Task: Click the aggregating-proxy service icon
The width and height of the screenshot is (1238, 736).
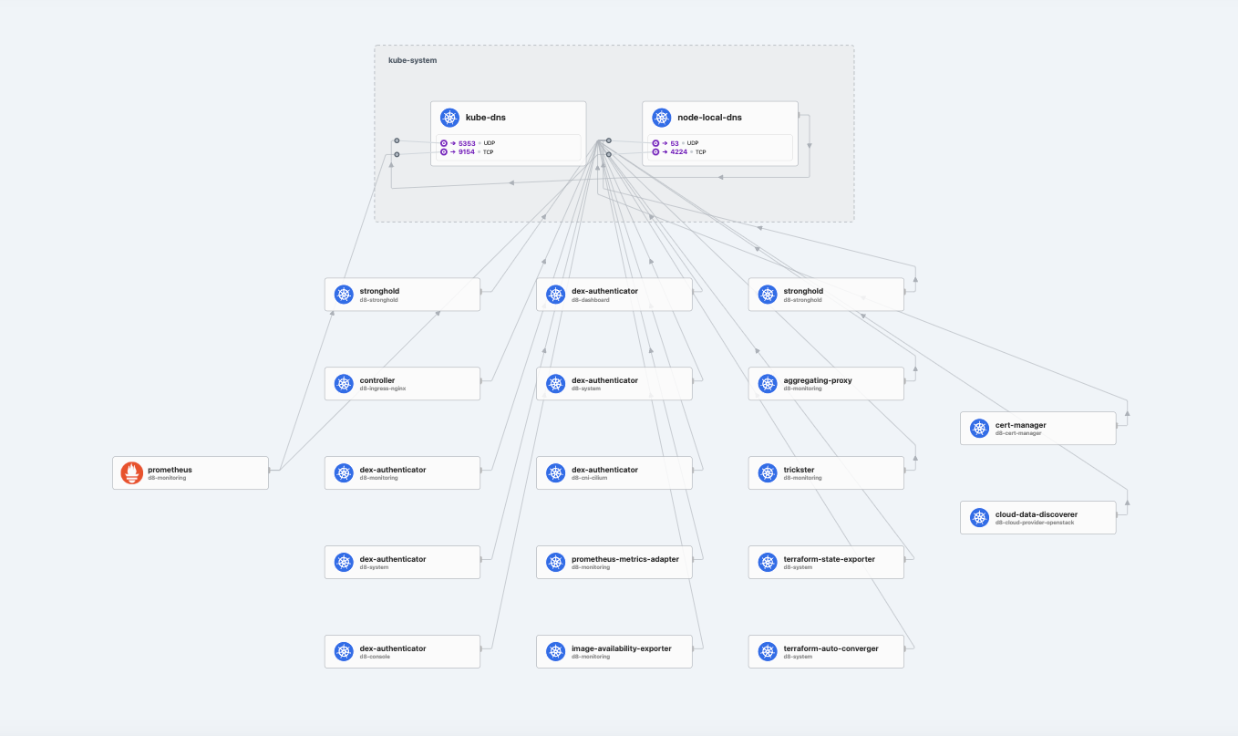Action: point(768,384)
